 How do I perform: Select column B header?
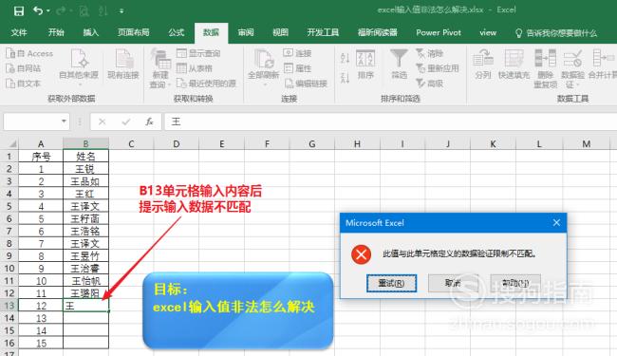[85, 143]
